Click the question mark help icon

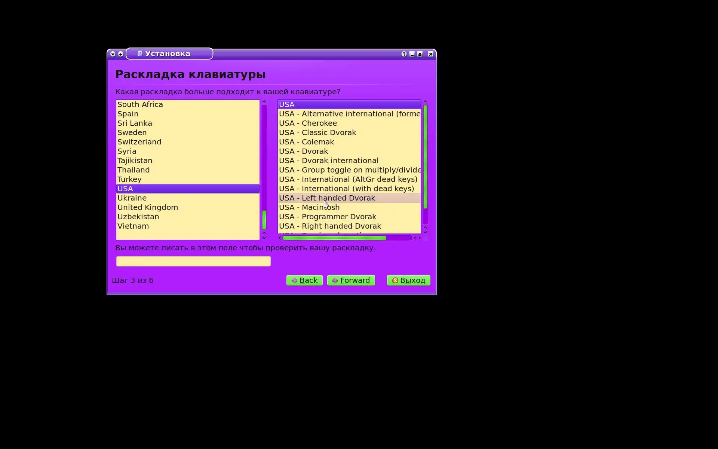(404, 54)
